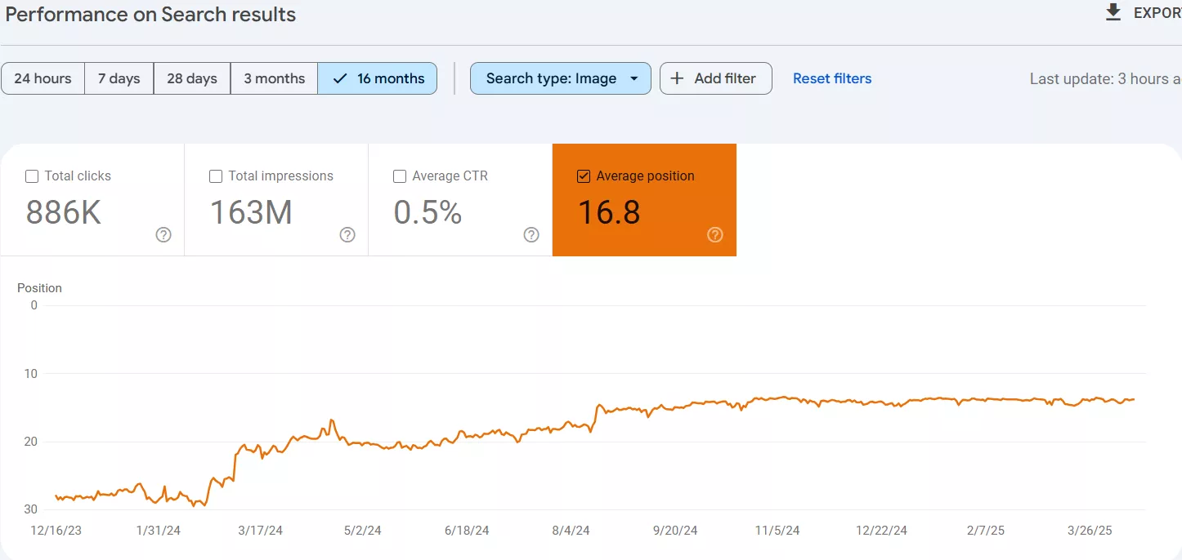Click the download icon next to EXPORT
1182x560 pixels.
point(1112,12)
